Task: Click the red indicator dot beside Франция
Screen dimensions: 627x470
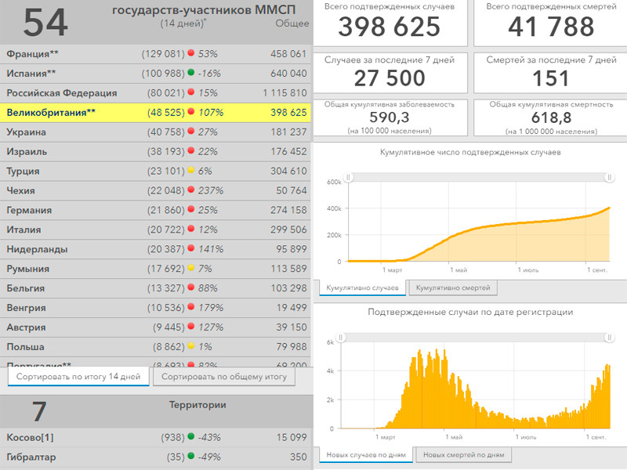Action: [x=191, y=54]
